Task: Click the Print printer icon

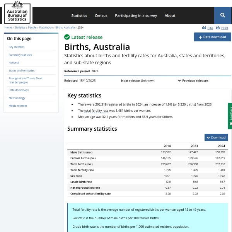Action: pyautogui.click(x=218, y=28)
